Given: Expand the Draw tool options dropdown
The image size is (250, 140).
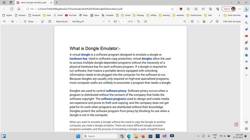Looking at the screenshot, I should pyautogui.click(x=36, y=21).
